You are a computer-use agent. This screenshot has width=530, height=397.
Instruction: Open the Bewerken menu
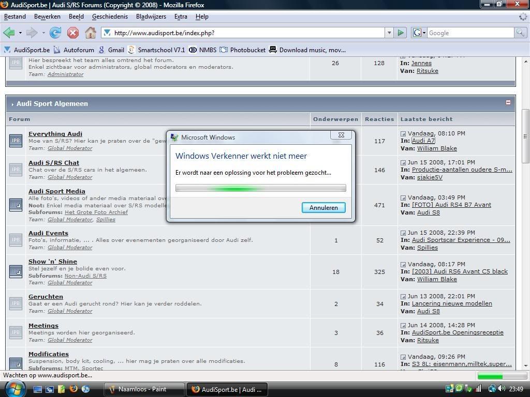coord(47,17)
